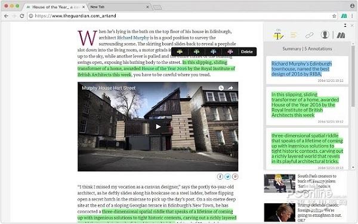
Task: Bookmark this page with star icon
Action: pyautogui.click(x=334, y=16)
